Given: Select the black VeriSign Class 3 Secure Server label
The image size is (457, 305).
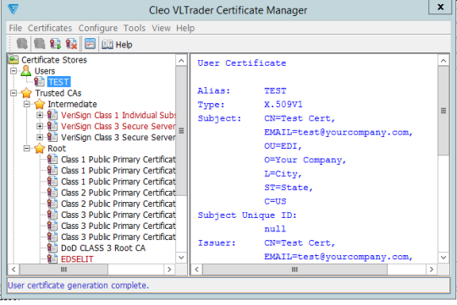Looking at the screenshot, I should click(x=118, y=138).
